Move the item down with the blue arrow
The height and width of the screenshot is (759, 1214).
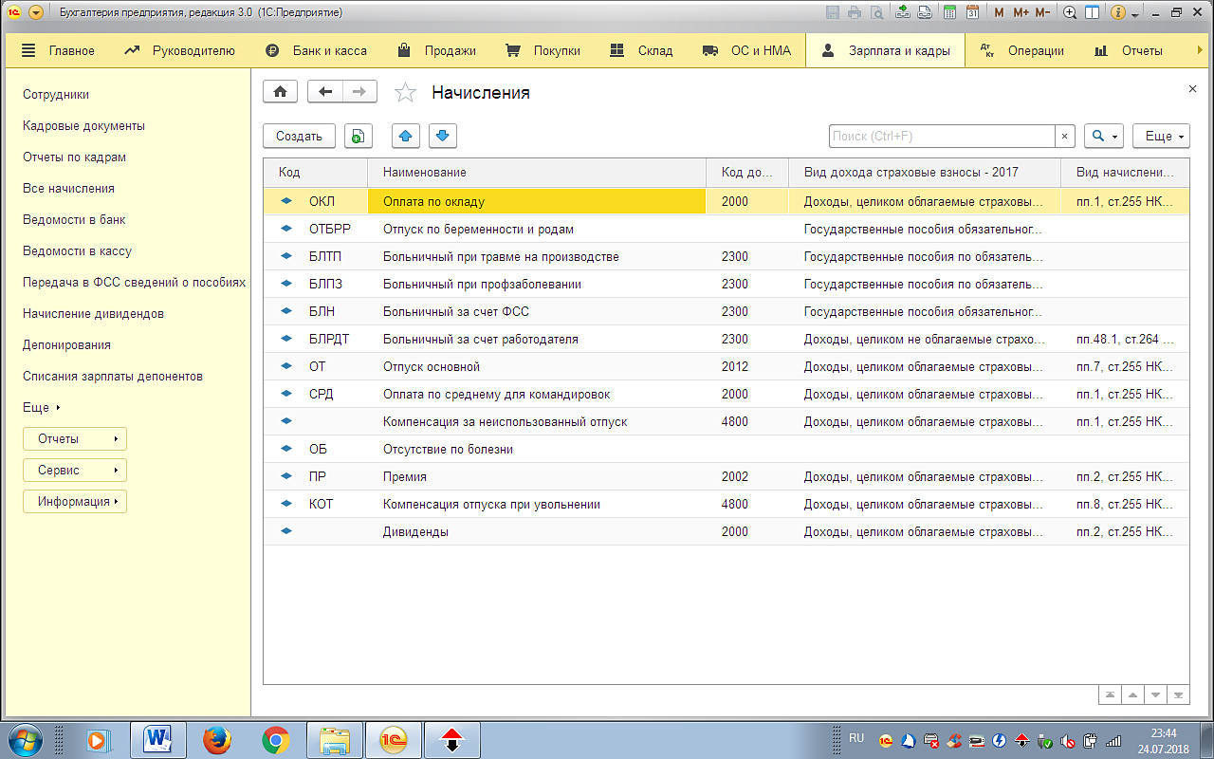coord(443,137)
